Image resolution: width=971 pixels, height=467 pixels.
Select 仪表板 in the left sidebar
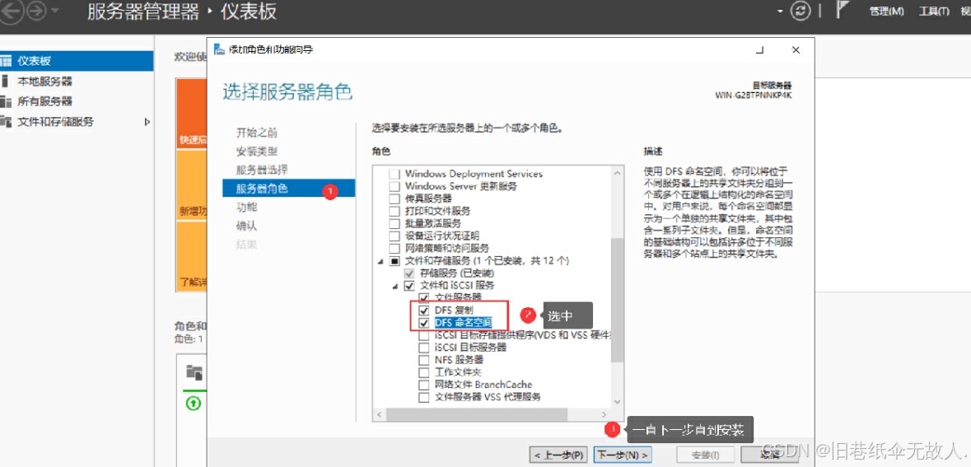[77, 61]
